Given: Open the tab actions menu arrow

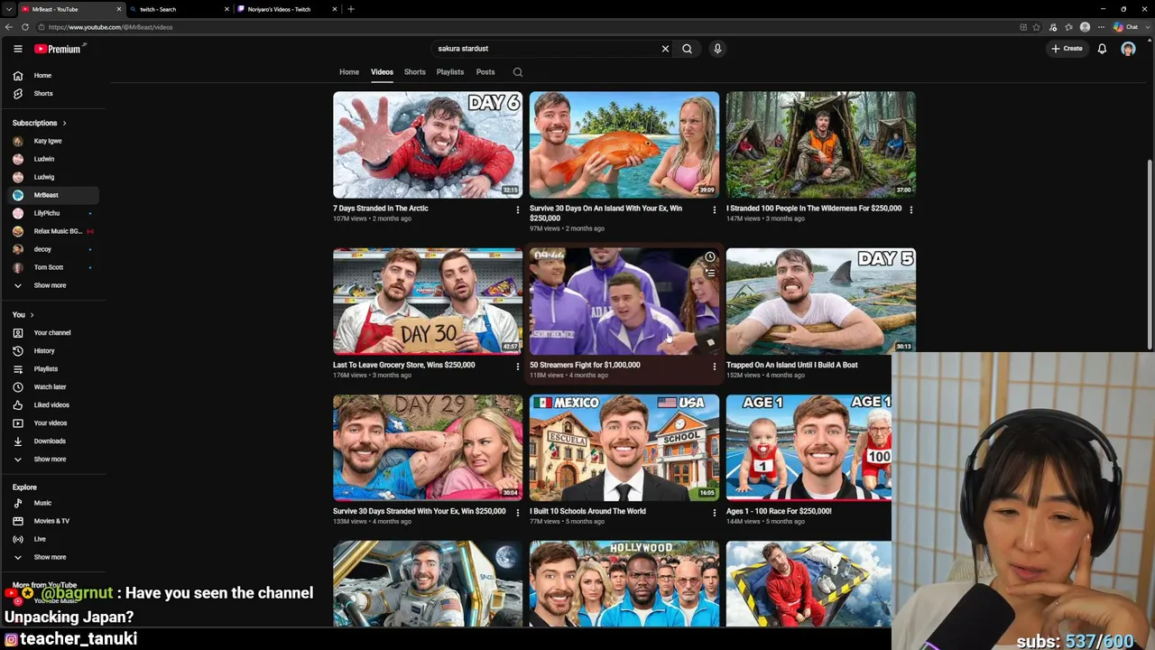Looking at the screenshot, I should [x=9, y=9].
